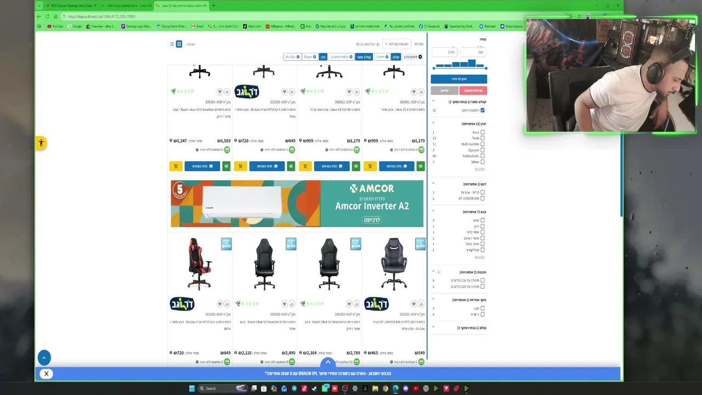The height and width of the screenshot is (395, 702).
Task: Add Dr.Gav XP19 chair 353295 to cart
Action: 240,166
